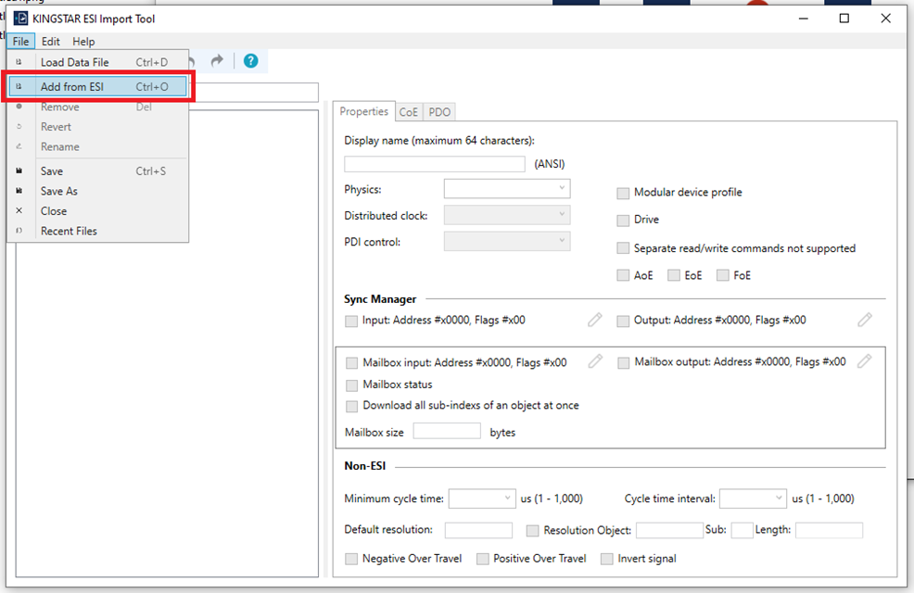
Task: Click the Display name text field
Action: click(x=434, y=164)
